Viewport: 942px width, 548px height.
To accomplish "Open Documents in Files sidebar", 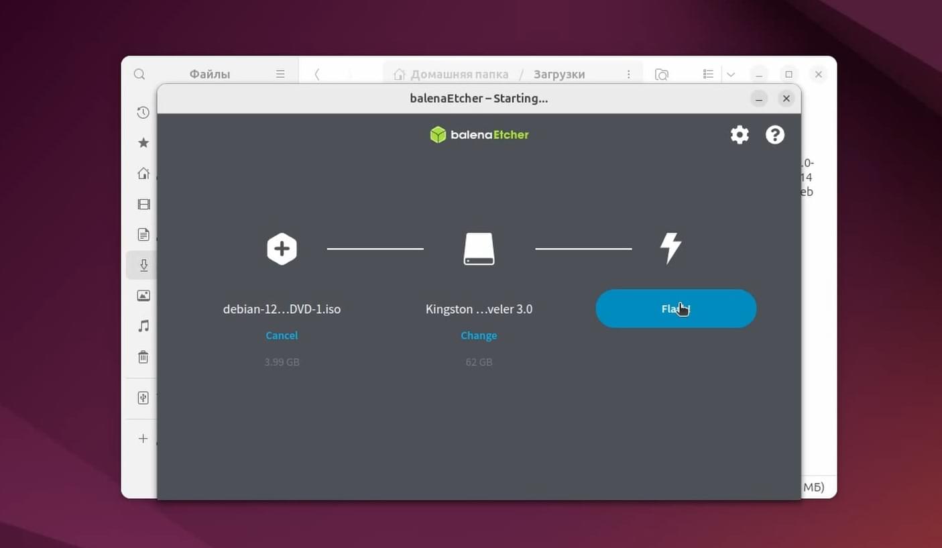I will coord(143,235).
